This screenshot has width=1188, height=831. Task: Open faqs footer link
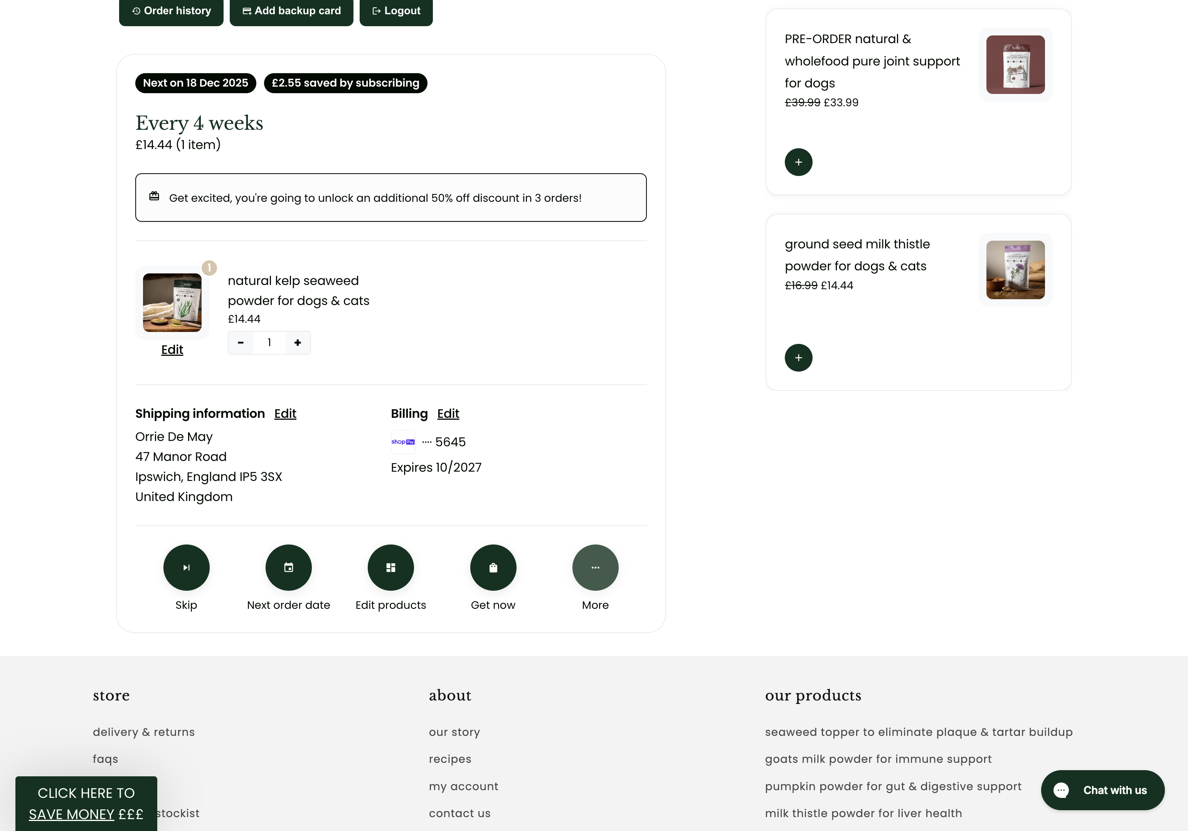pos(106,759)
